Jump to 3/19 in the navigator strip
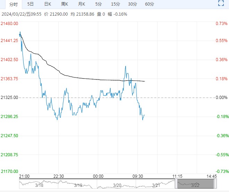 click(78, 185)
